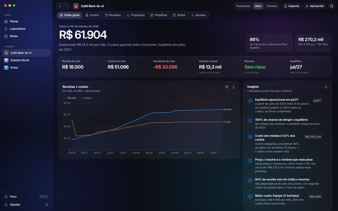Screen dimensions: 338x211
Task: Click the Runway Sem risco metric
Action: tap(264, 67)
